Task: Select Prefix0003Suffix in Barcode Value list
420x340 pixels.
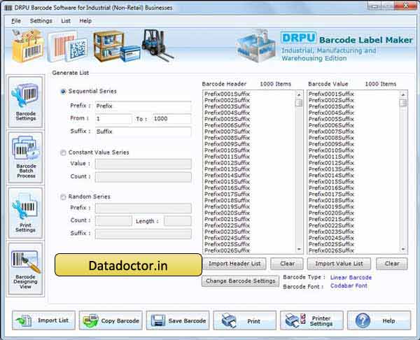Action: click(331, 106)
